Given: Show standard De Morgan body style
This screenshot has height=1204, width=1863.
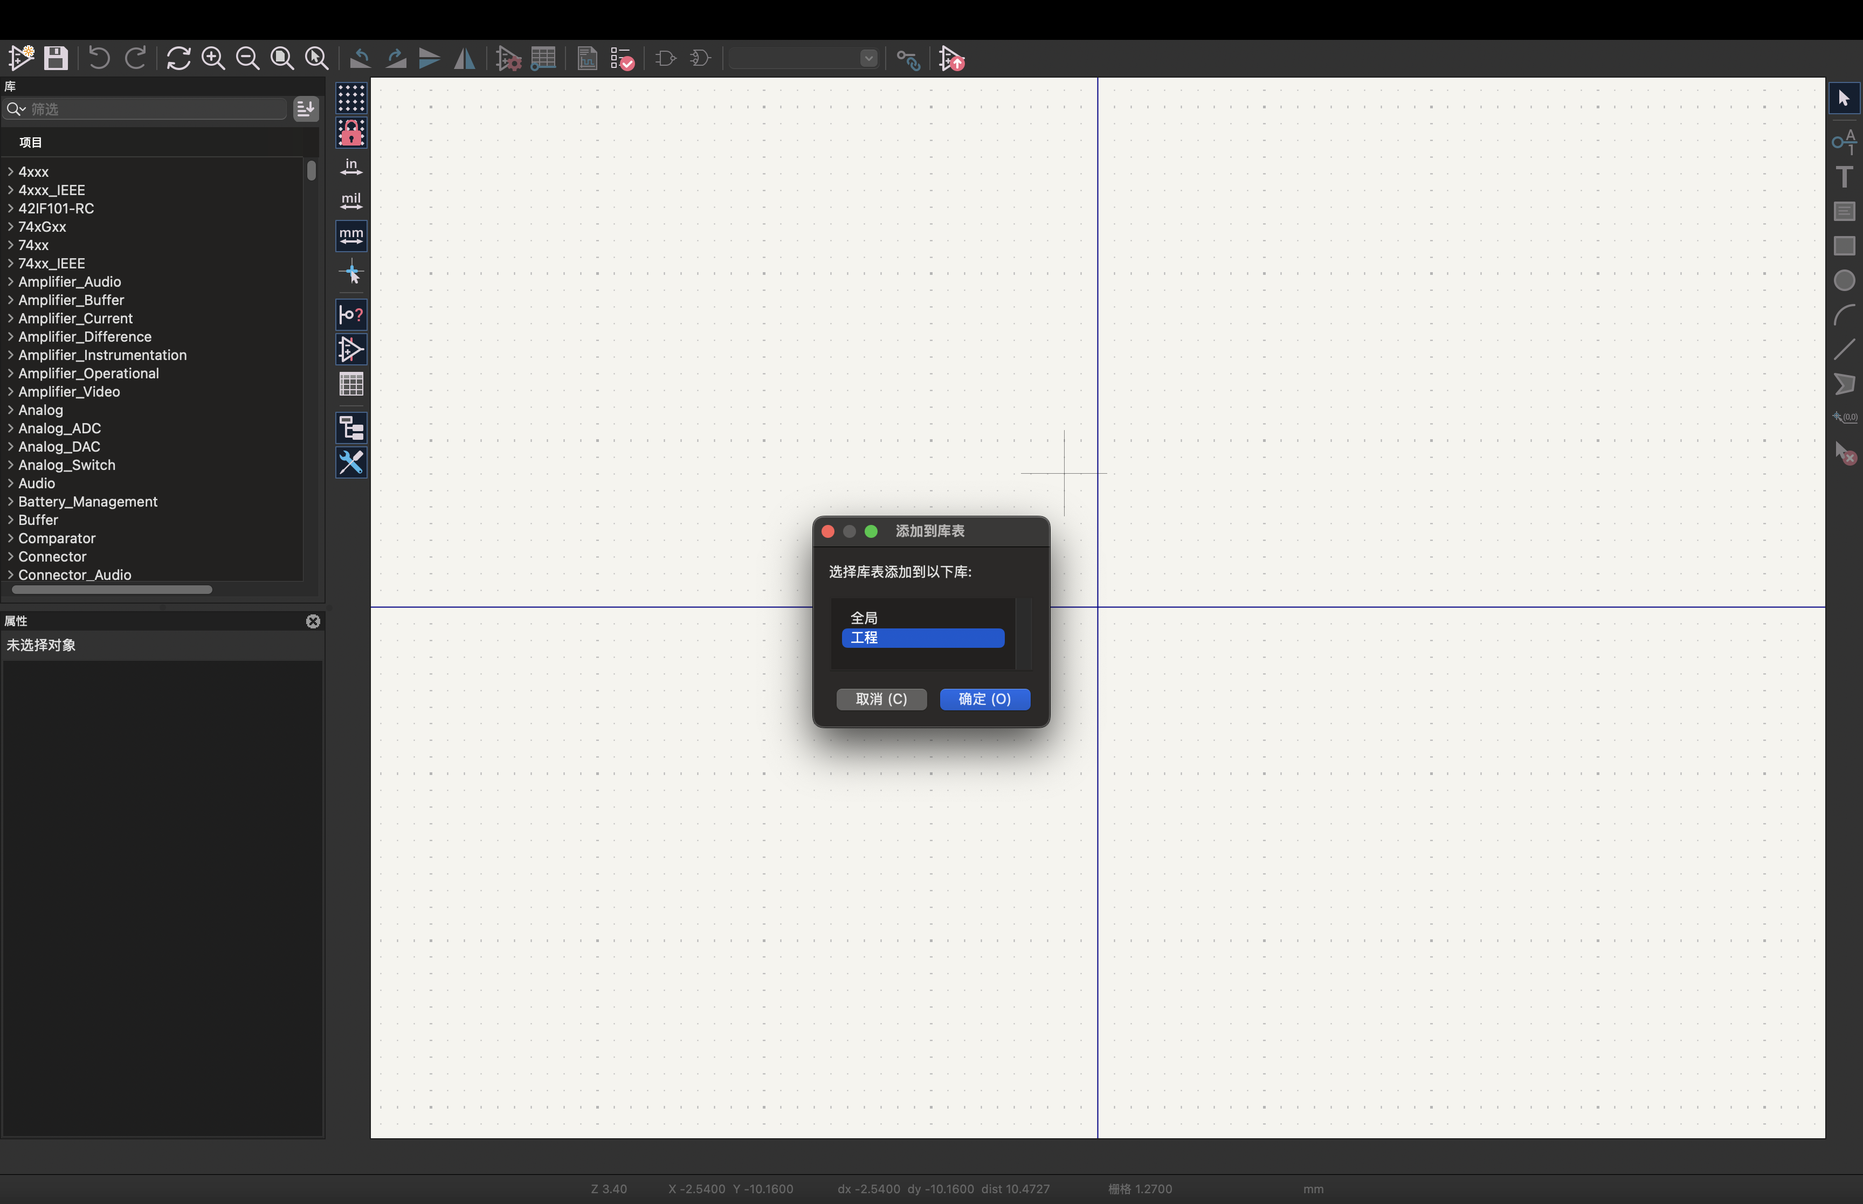Looking at the screenshot, I should click(x=665, y=58).
